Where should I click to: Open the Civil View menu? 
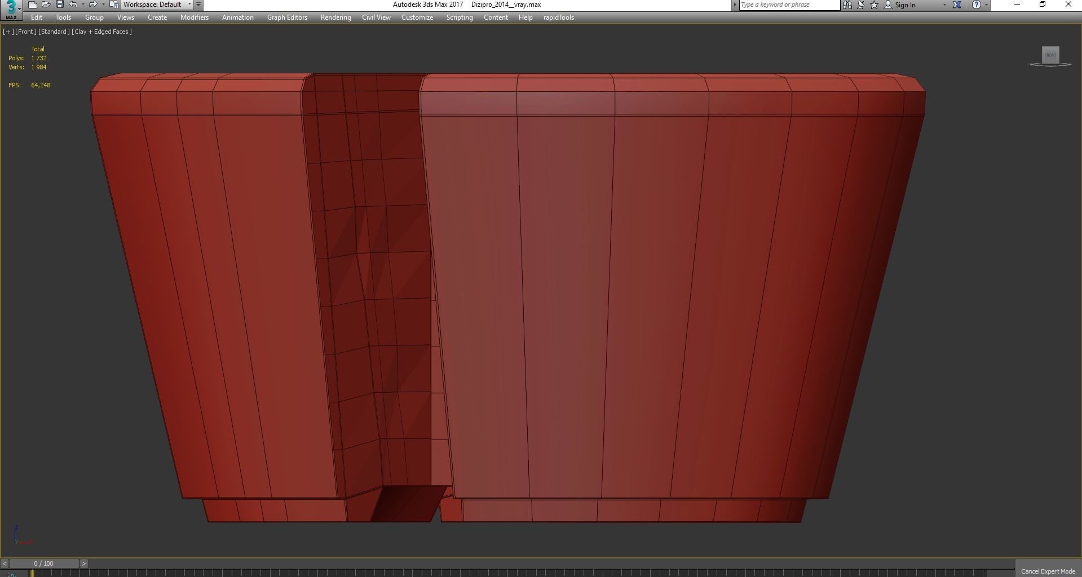pyautogui.click(x=376, y=17)
